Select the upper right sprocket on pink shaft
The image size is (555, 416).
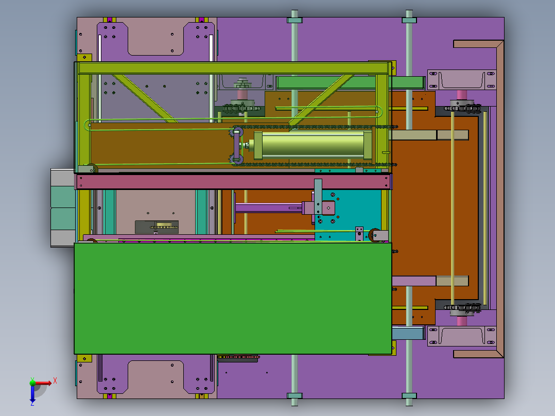[463, 107]
